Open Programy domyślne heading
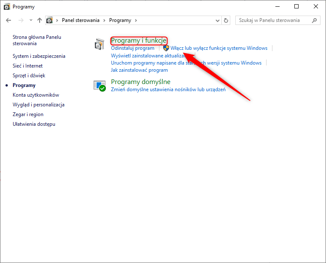 tap(141, 82)
